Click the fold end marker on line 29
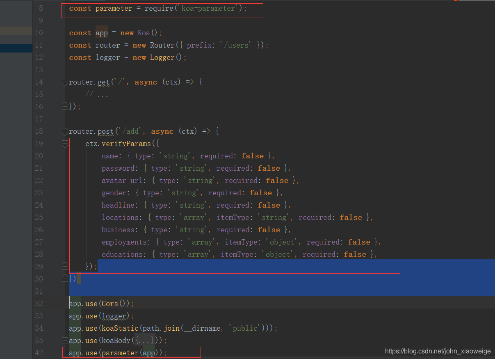 (x=65, y=266)
